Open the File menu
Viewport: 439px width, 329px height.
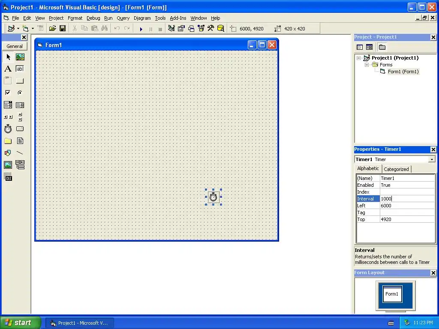click(15, 18)
